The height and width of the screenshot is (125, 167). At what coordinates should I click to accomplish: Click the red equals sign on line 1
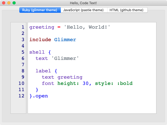tap(59, 27)
